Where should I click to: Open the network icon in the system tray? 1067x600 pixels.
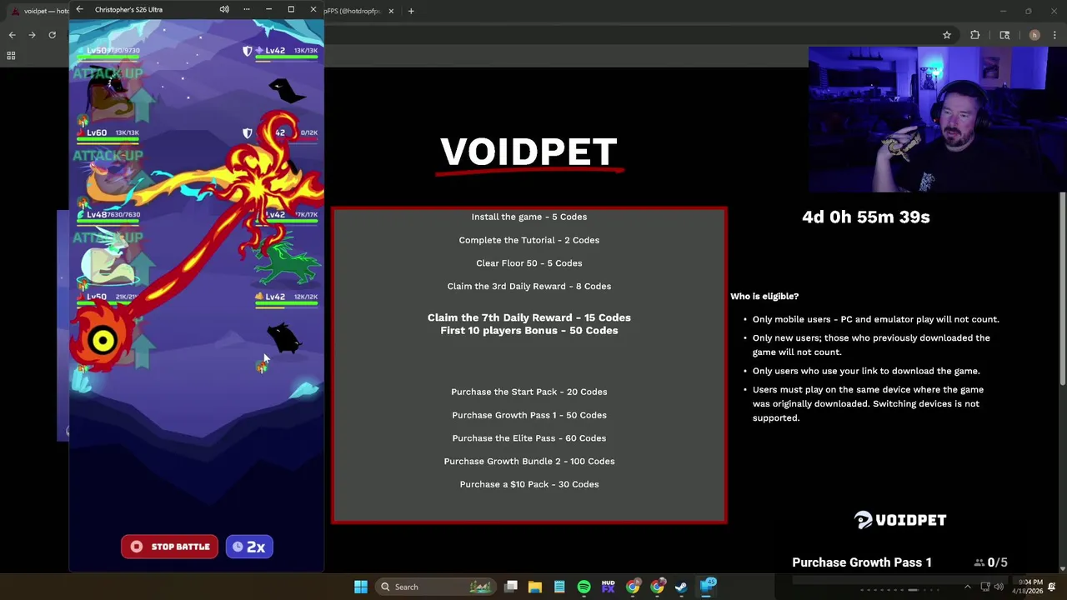984,587
